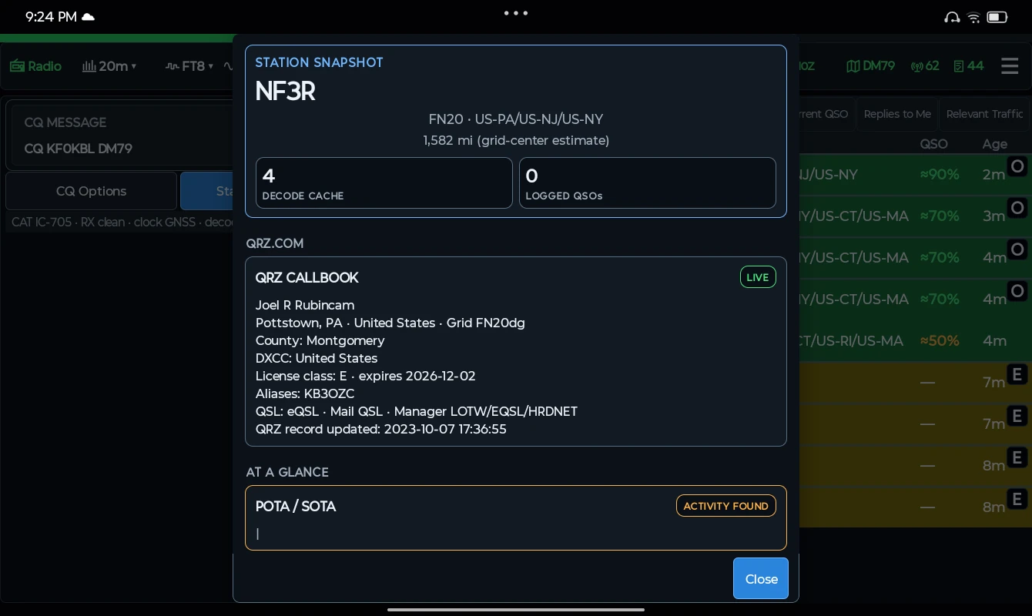This screenshot has width=1032, height=616.
Task: Select the CQ MESSAGE field
Action: [x=123, y=136]
